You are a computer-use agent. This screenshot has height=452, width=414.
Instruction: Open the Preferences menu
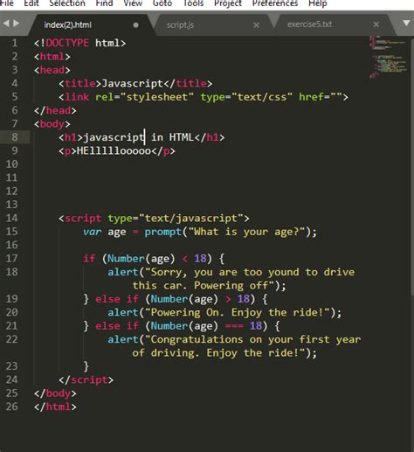(275, 3)
